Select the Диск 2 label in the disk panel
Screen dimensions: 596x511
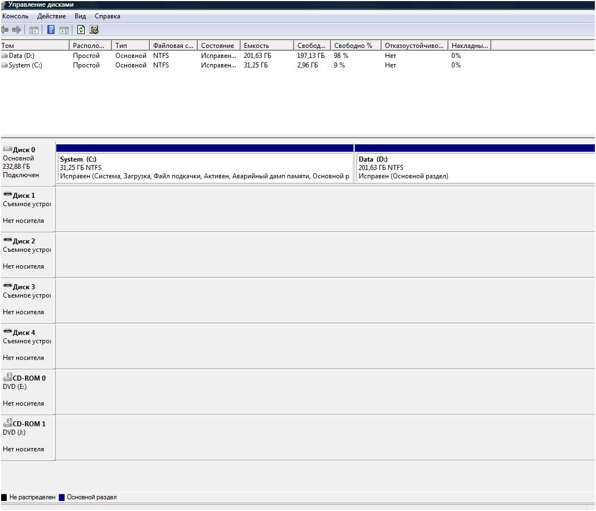tap(24, 241)
